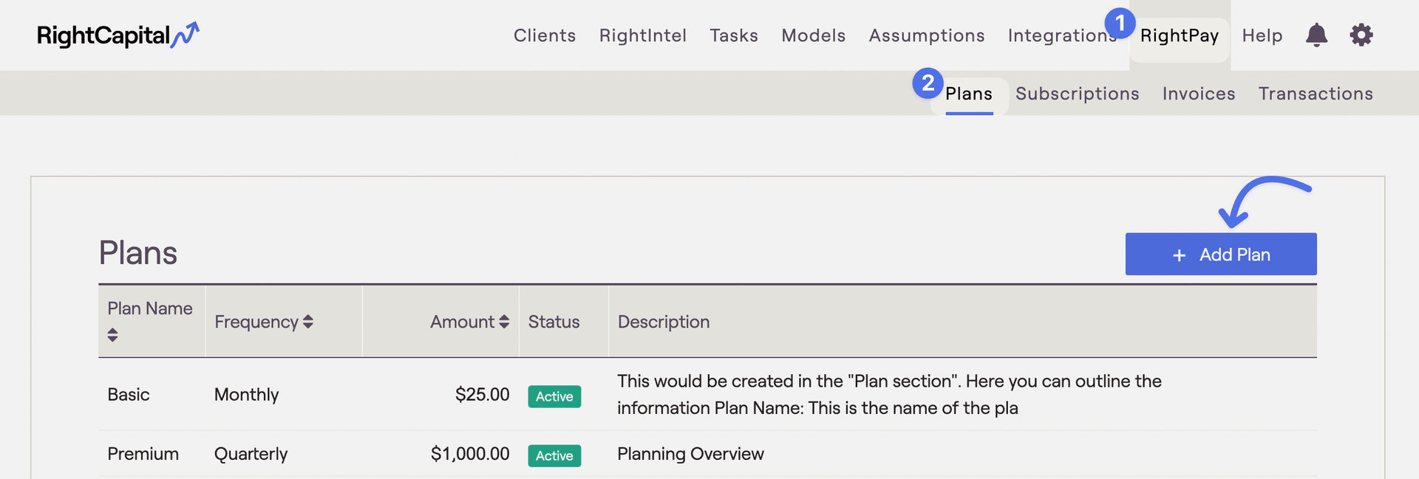The height and width of the screenshot is (479, 1419).
Task: Click the plus icon in Add Plan
Action: coord(1179,255)
